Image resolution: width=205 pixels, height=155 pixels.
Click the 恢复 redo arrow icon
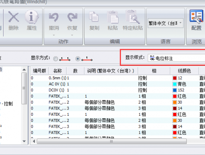[x=72, y=17]
